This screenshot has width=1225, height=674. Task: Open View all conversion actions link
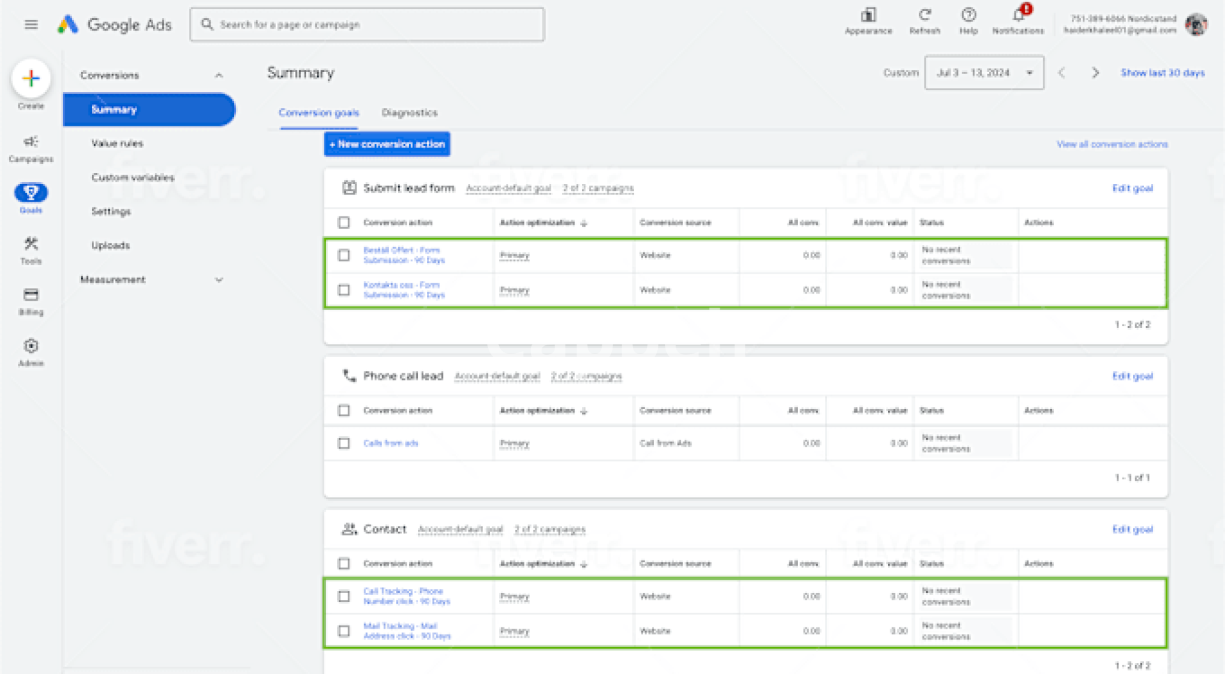point(1112,144)
